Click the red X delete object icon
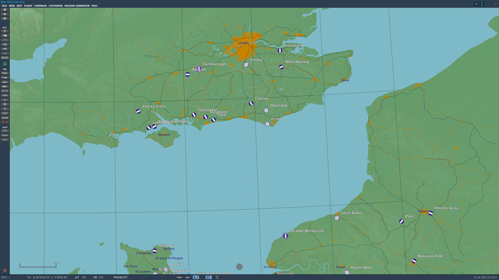The height and width of the screenshot is (280, 499). [x=5, y=122]
